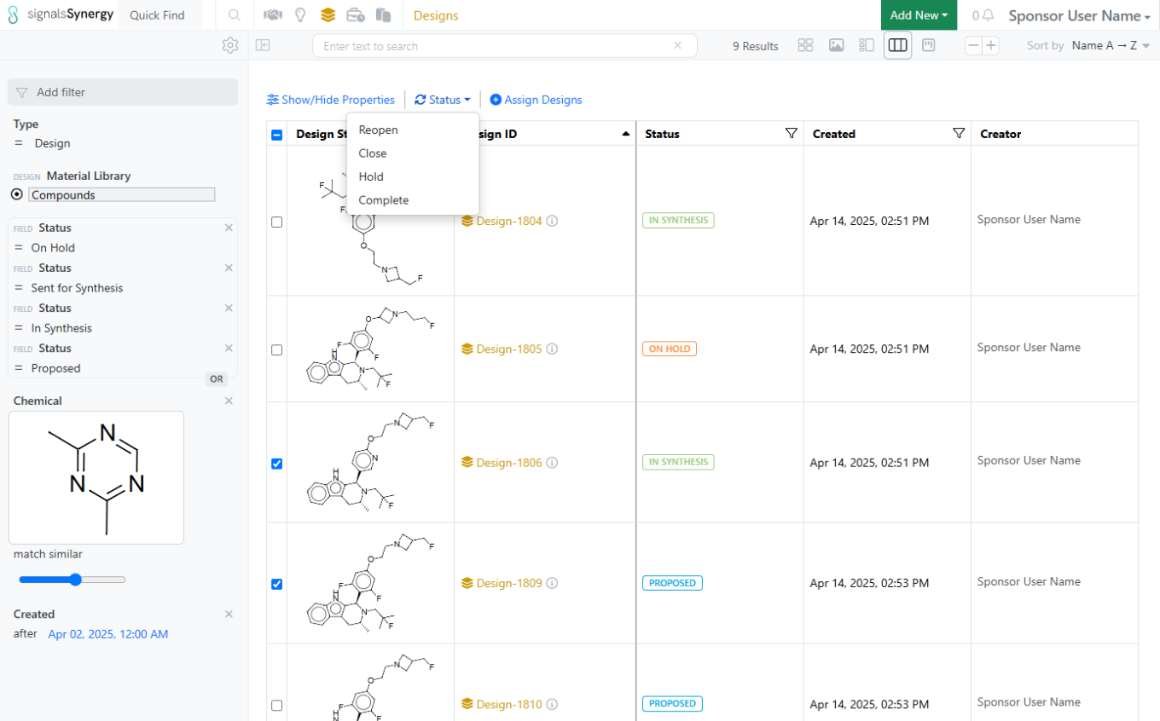Viewport: 1160px width, 721px height.
Task: Open the triazine chemical structure filter sketch
Action: tap(96, 477)
